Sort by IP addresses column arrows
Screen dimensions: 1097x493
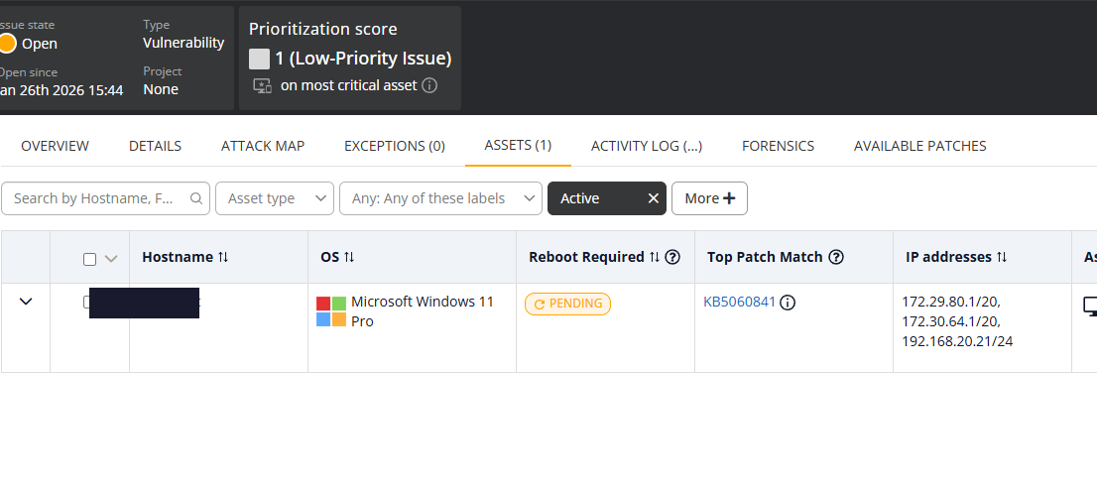coord(1002,257)
